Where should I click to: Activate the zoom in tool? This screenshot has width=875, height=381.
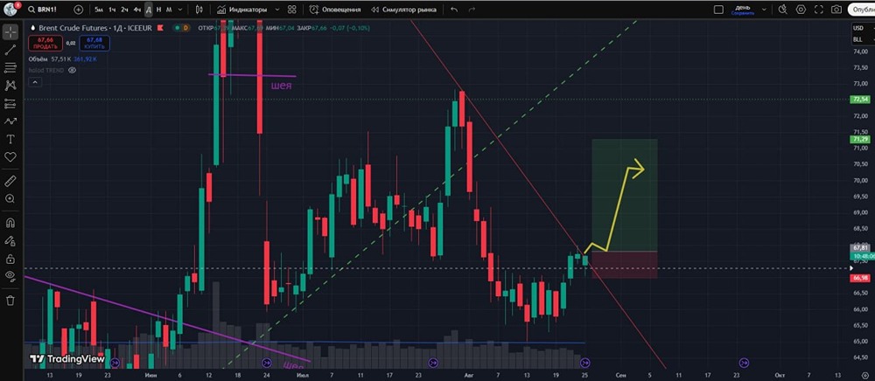(x=10, y=199)
